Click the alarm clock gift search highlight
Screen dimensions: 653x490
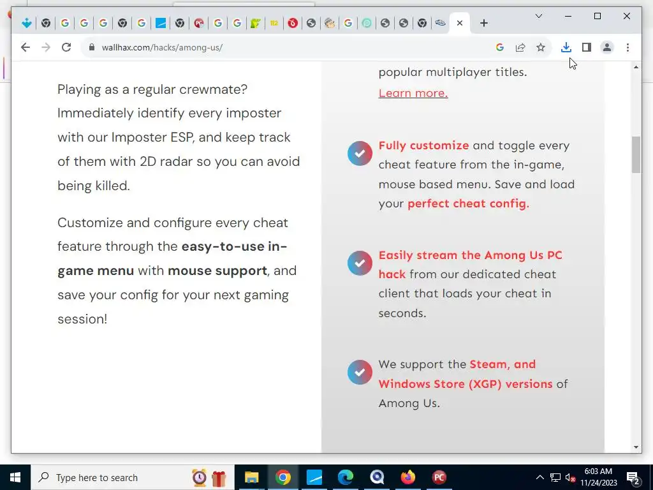click(x=209, y=477)
